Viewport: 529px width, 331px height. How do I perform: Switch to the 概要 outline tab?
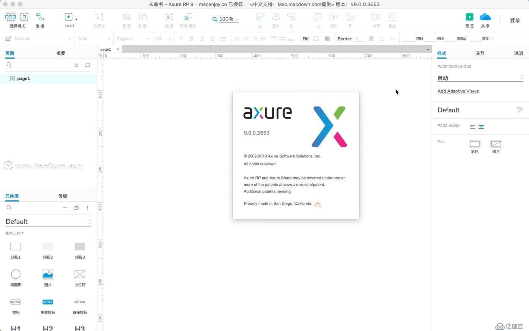[x=61, y=53]
